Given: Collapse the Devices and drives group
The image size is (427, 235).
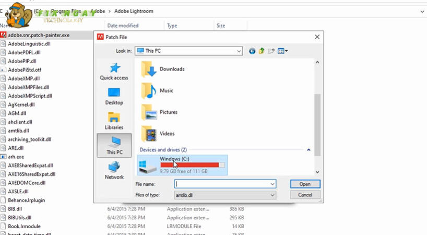Looking at the screenshot, I should click(309, 150).
